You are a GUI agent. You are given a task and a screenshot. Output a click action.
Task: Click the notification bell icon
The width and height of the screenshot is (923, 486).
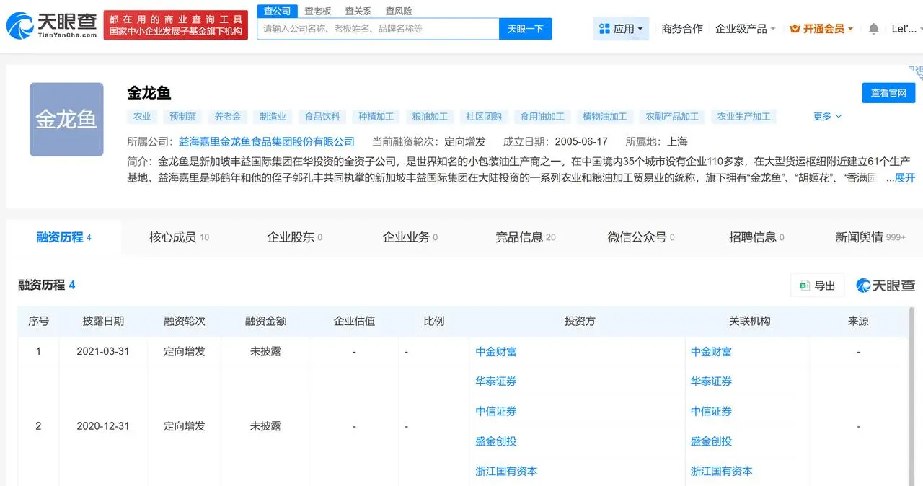pyautogui.click(x=873, y=29)
